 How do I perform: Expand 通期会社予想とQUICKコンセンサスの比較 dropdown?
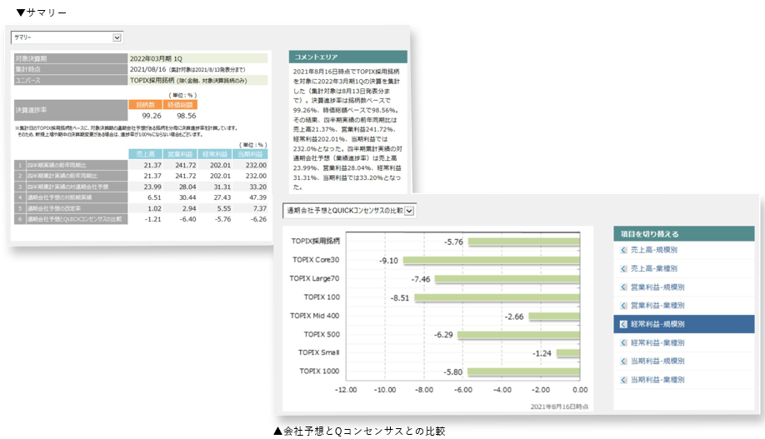pyautogui.click(x=409, y=212)
